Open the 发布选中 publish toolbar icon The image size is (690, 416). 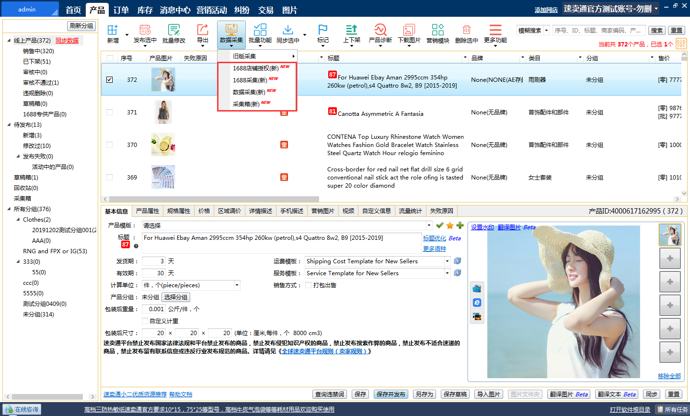point(145,30)
